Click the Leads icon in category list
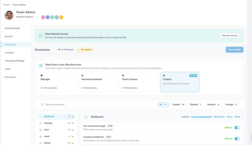Image resolution: width=252 pixels, height=145 pixels. pyautogui.click(x=41, y=136)
